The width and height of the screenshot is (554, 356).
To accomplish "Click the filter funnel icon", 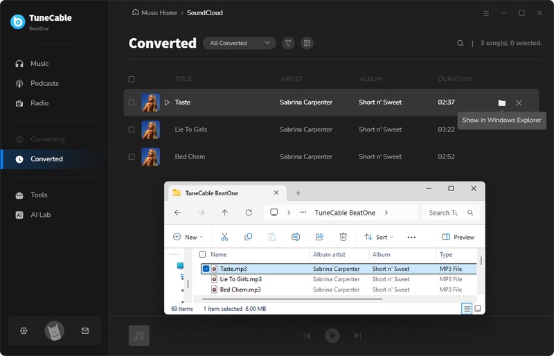I will (x=288, y=43).
